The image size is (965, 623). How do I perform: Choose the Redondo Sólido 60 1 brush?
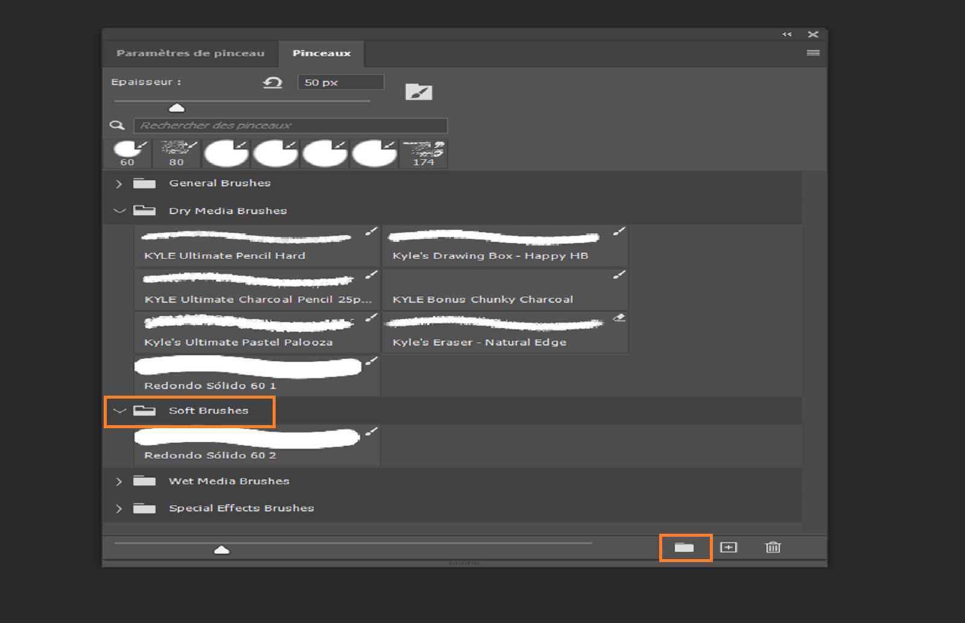(x=258, y=376)
